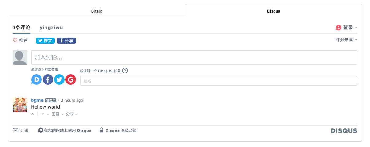
Task: Switch to the Gitalk tab
Action: pyautogui.click(x=96, y=11)
